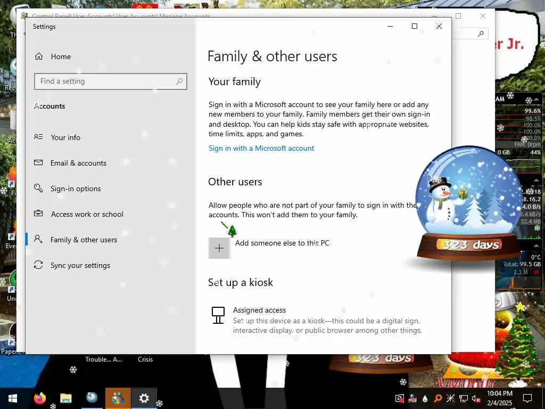Switch to the User Accounts taskbar window

[118, 398]
